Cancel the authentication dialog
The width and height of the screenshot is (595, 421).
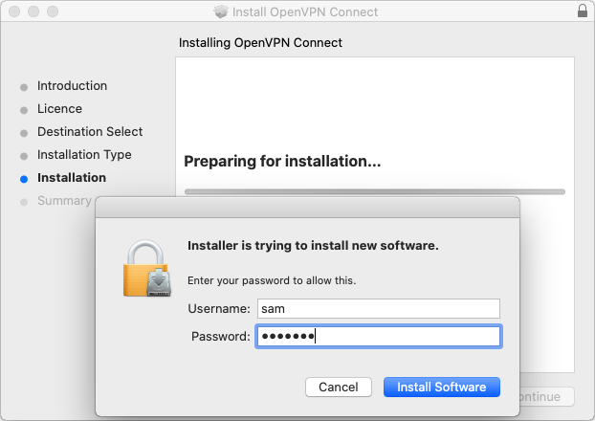[338, 388]
